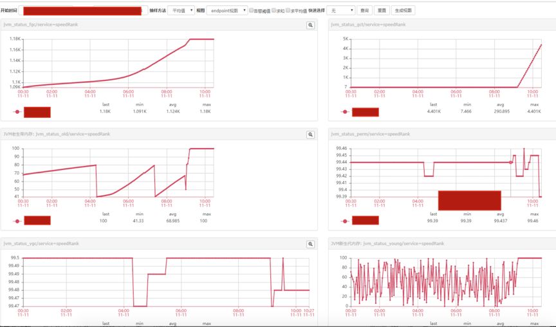Click the 重置 button
The height and width of the screenshot is (327, 556).
(382, 10)
